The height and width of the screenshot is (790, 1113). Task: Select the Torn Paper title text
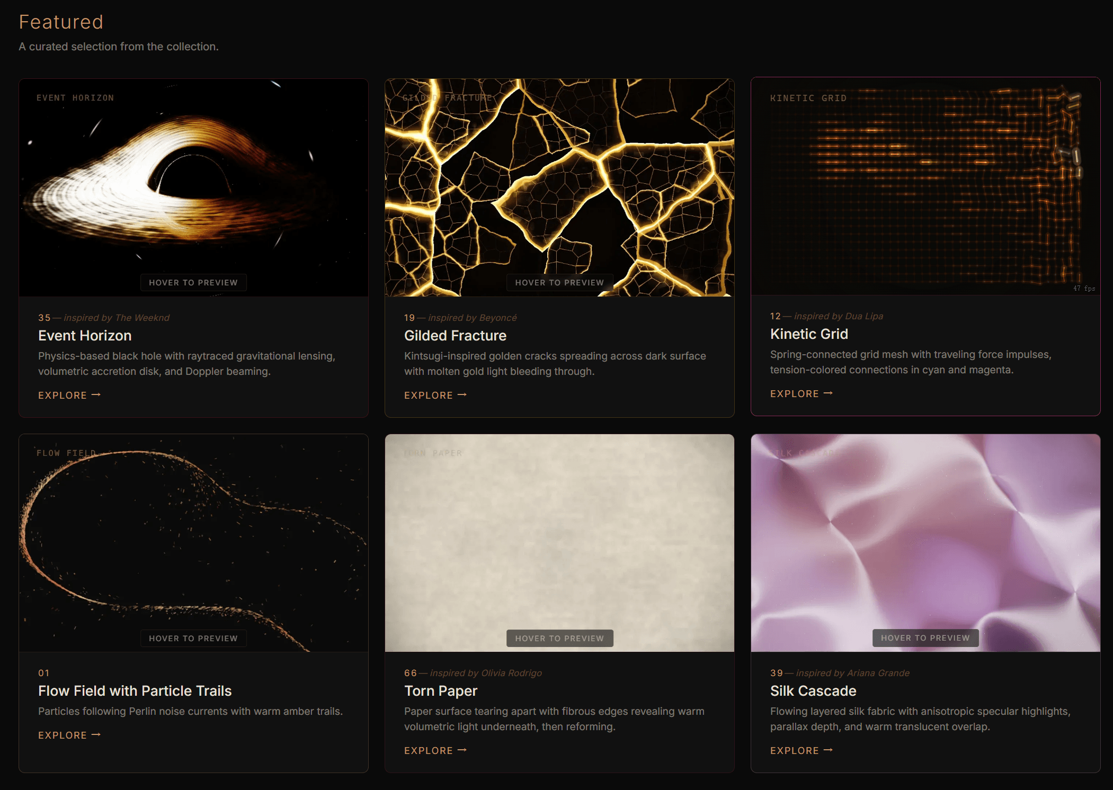pos(440,691)
